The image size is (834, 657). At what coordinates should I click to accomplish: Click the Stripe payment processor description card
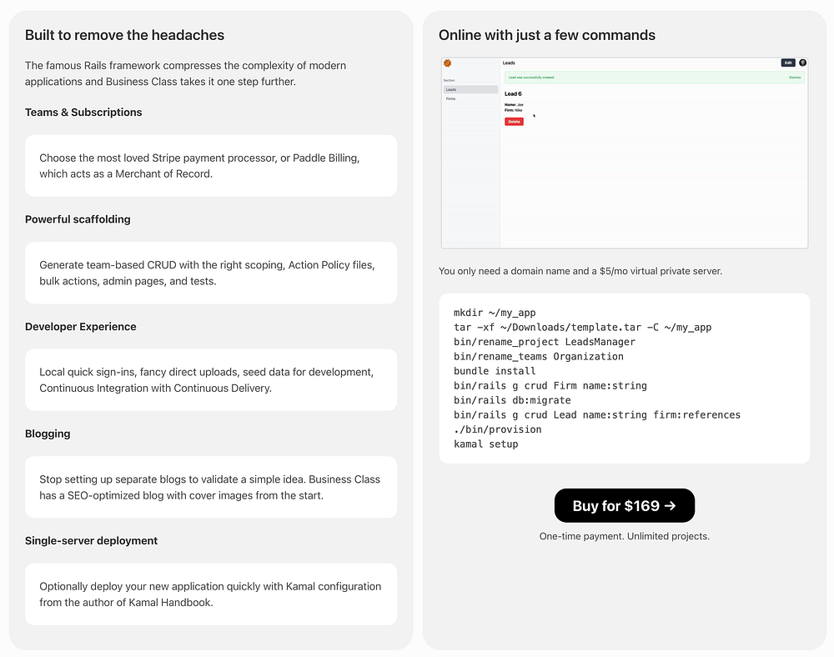pyautogui.click(x=211, y=166)
